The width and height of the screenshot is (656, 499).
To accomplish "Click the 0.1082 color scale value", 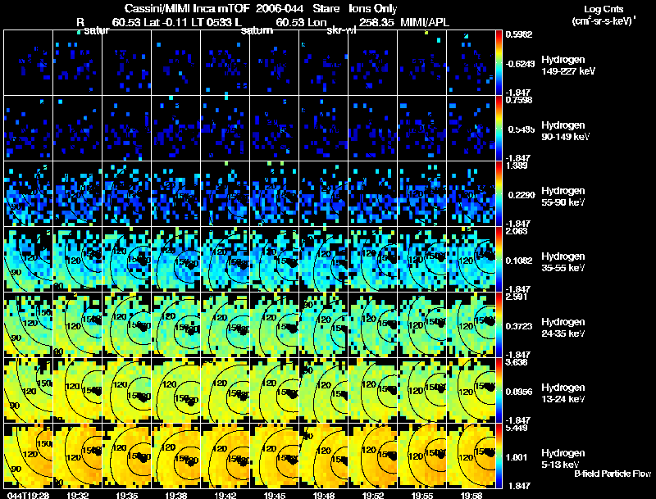I will (521, 261).
